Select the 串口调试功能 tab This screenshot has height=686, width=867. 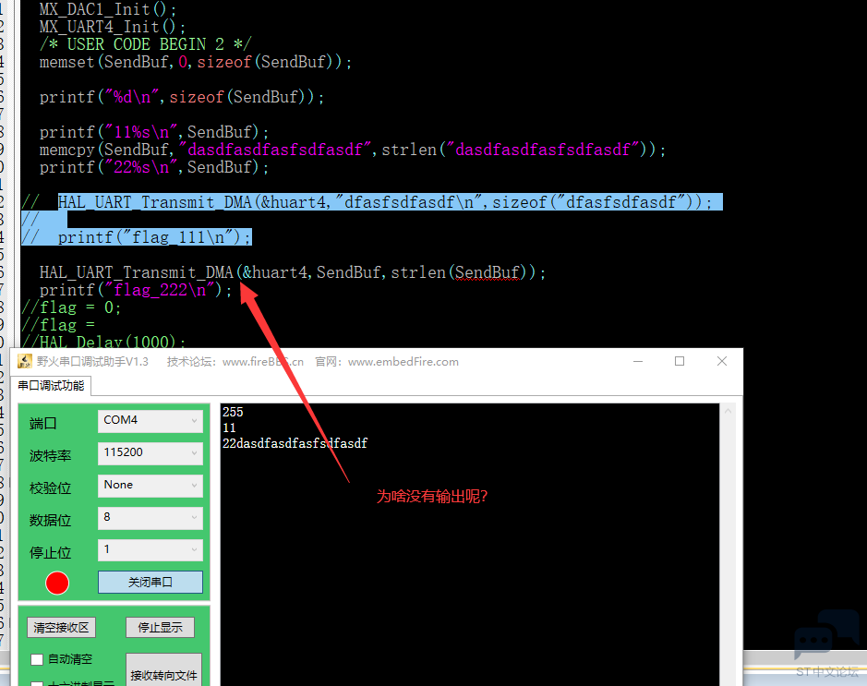(x=51, y=385)
